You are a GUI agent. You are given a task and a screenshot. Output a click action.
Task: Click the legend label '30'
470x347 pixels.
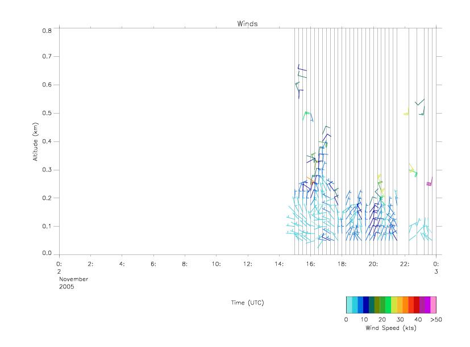(400, 319)
